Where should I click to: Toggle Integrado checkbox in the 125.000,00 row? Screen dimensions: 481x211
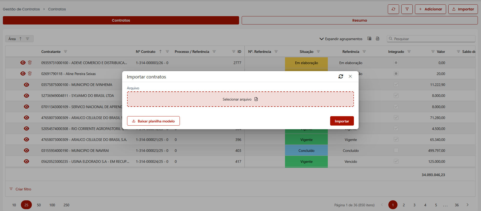pyautogui.click(x=396, y=161)
